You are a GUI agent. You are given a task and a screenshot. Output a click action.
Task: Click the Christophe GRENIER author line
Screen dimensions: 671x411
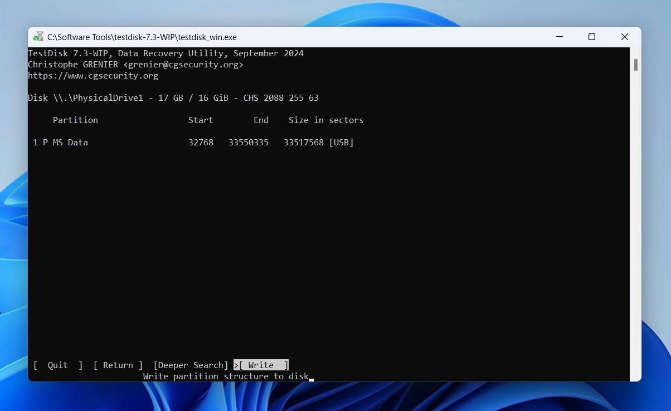pyautogui.click(x=136, y=65)
